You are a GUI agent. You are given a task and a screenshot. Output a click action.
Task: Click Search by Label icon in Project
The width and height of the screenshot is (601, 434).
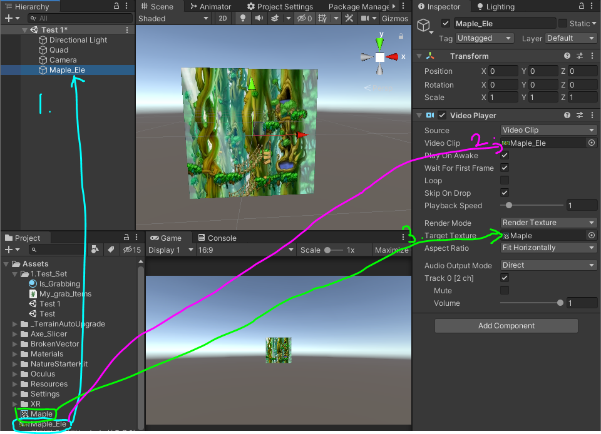pyautogui.click(x=111, y=250)
